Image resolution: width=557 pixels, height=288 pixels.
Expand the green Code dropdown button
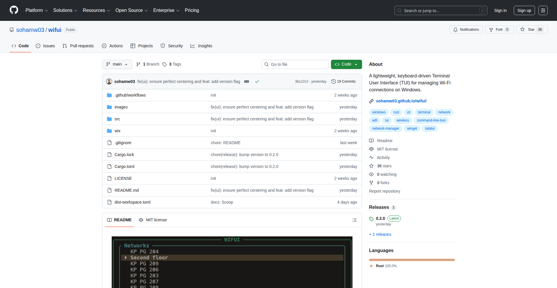(346, 64)
